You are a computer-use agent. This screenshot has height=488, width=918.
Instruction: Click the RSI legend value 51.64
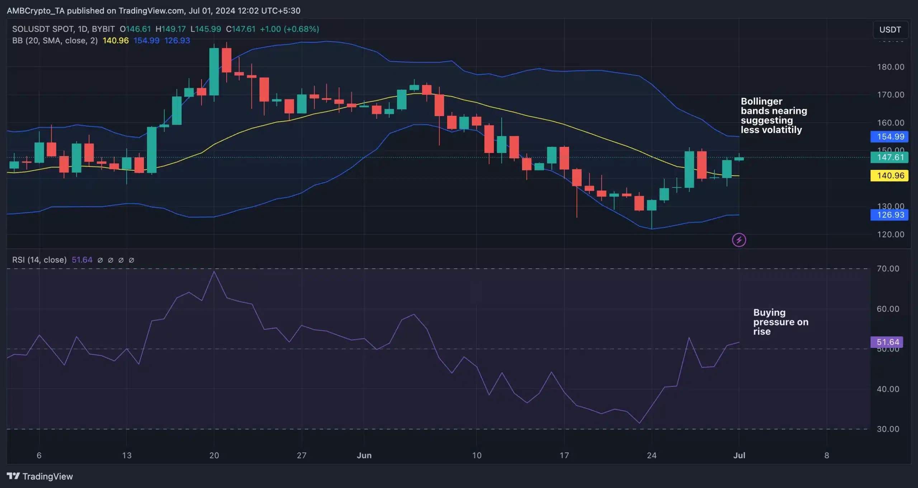tap(82, 260)
